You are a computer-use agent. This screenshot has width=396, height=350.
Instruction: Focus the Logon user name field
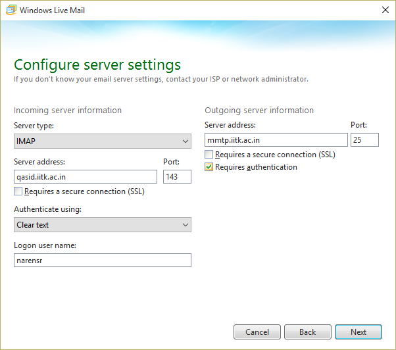point(102,261)
